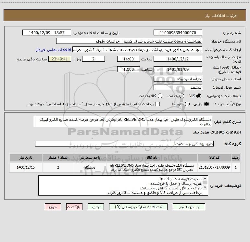Toggle the اسناد خزانه اسلامی payment checkbox

tap(157, 104)
